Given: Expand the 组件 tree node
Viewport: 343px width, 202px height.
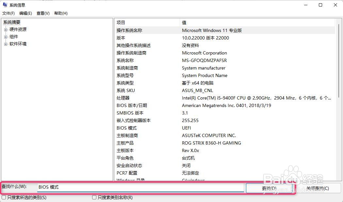Looking at the screenshot, I should click(x=6, y=37).
